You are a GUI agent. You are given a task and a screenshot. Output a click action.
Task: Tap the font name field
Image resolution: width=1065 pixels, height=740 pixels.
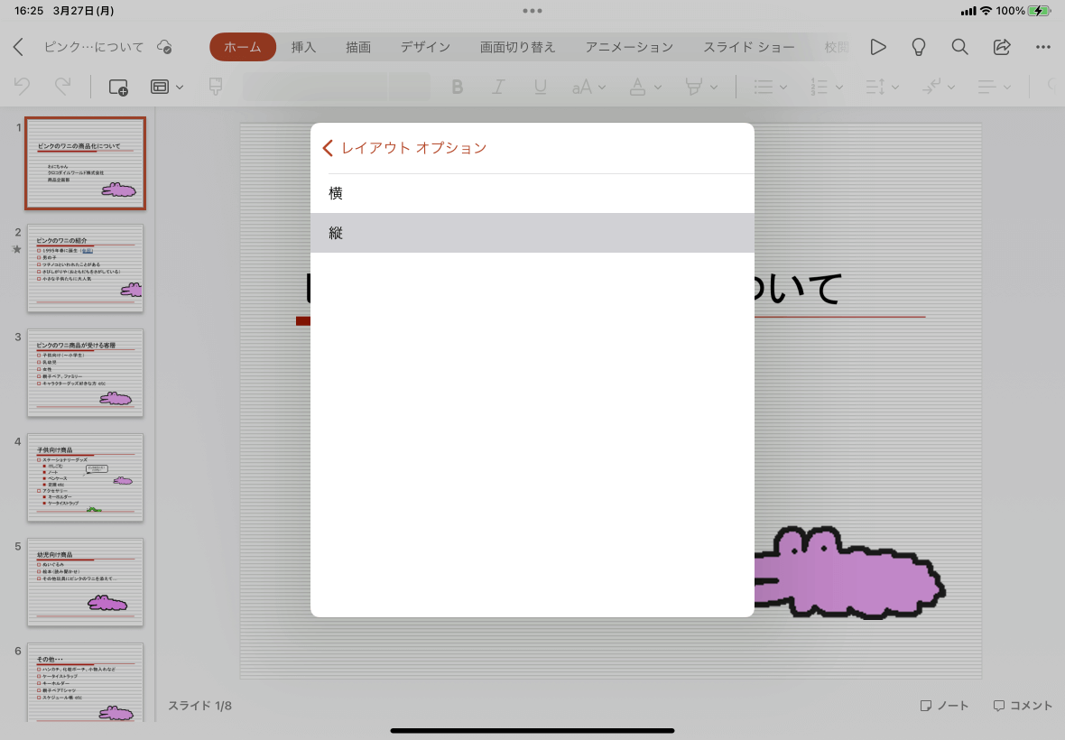click(315, 87)
